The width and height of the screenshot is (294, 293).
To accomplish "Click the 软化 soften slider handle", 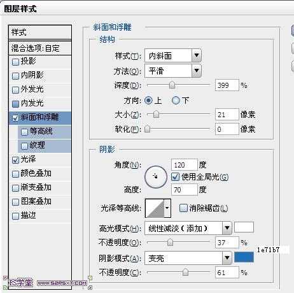I will (148, 129).
